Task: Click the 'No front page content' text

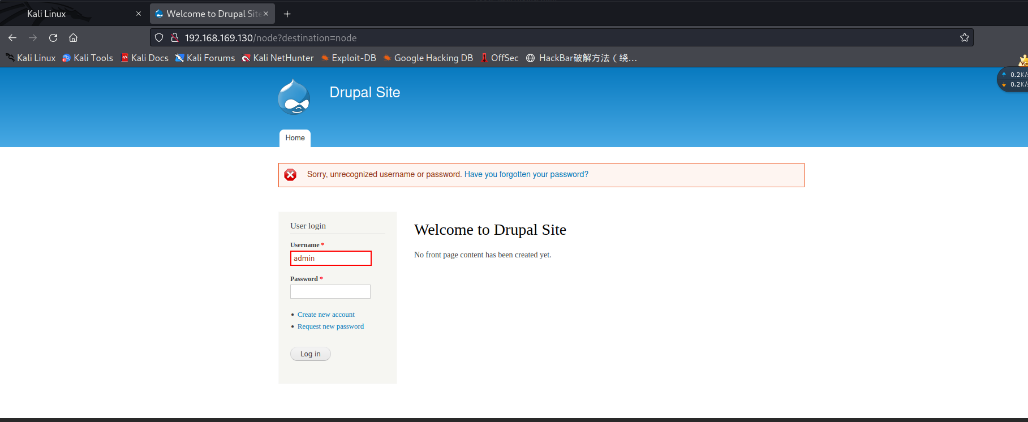Action: (x=483, y=255)
